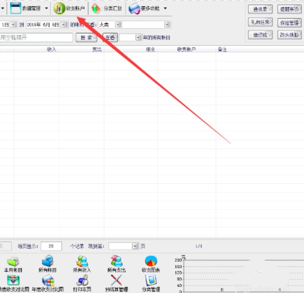Screen dimensions: 304x293
Task: Click the 1/1 page indicator
Action: click(x=199, y=246)
